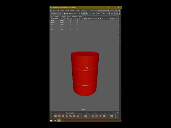The width and height of the screenshot is (171, 128).
Task: Open the Modify menu
Action: (72, 11)
